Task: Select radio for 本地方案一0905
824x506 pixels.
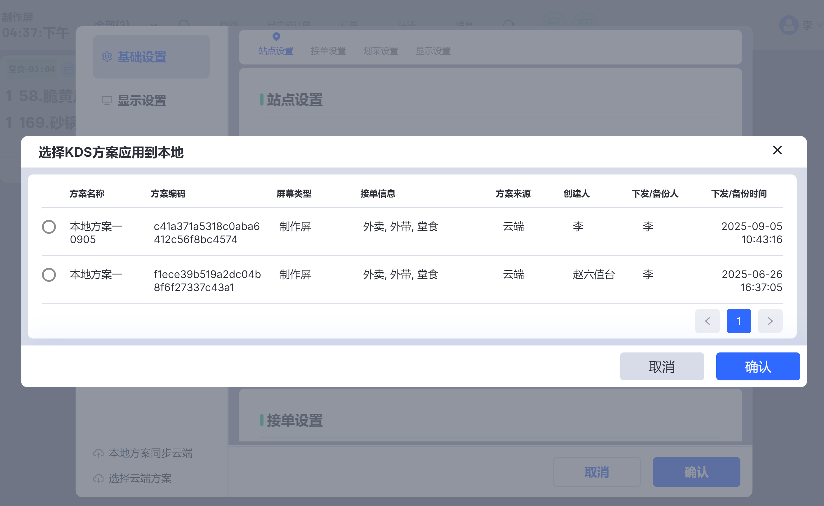Action: [x=49, y=227]
